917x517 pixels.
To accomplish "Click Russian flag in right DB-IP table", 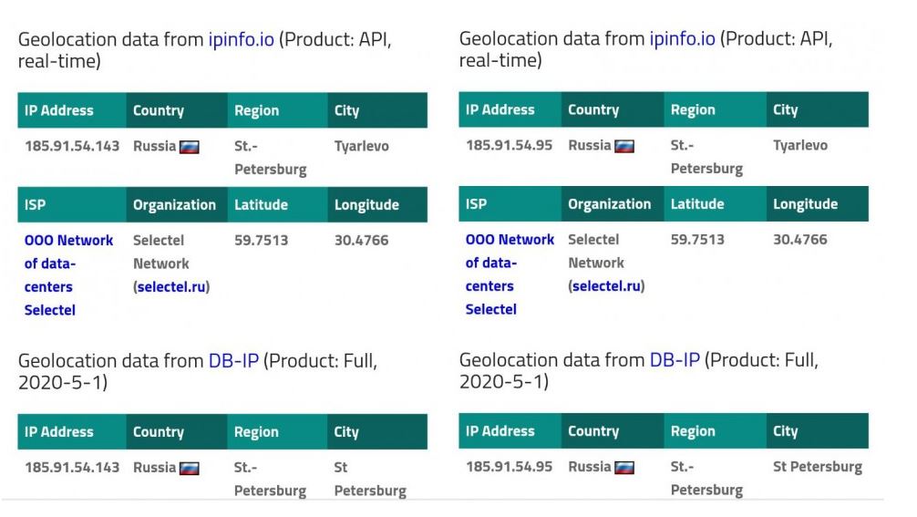I will point(624,468).
